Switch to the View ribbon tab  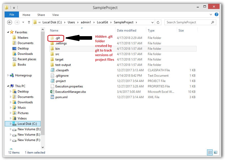55,15
